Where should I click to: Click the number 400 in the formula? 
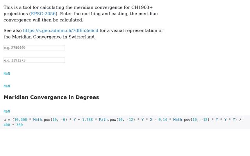tap(7, 125)
